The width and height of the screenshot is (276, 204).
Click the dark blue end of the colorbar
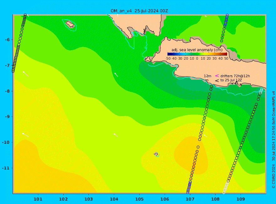(x=169, y=54)
